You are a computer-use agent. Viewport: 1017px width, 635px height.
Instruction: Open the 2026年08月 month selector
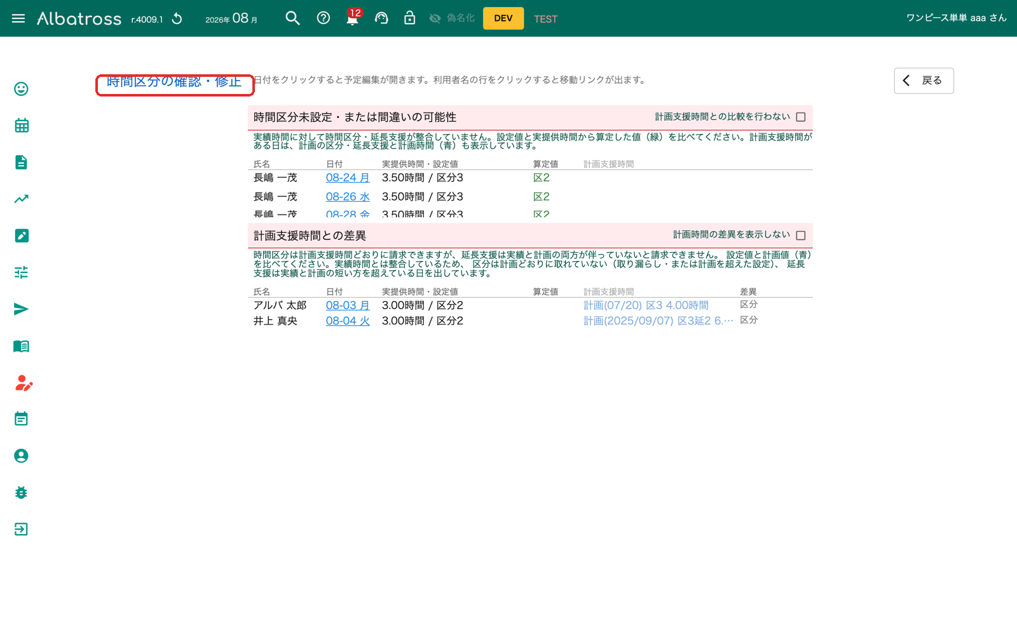click(x=231, y=18)
